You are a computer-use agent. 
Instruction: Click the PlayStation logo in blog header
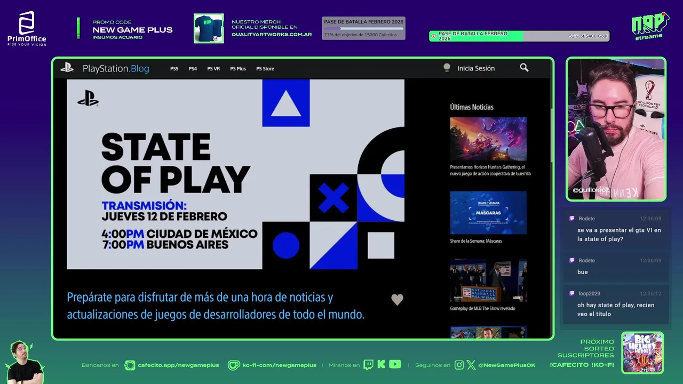(x=67, y=68)
